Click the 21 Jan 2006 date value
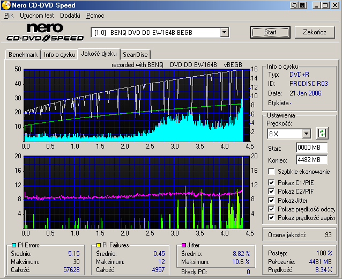Screen dimensions: 342x279 tap(306, 93)
